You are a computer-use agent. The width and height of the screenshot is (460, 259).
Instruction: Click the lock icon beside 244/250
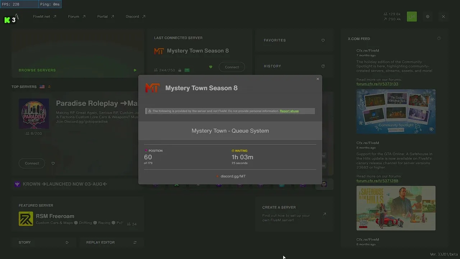(x=180, y=70)
